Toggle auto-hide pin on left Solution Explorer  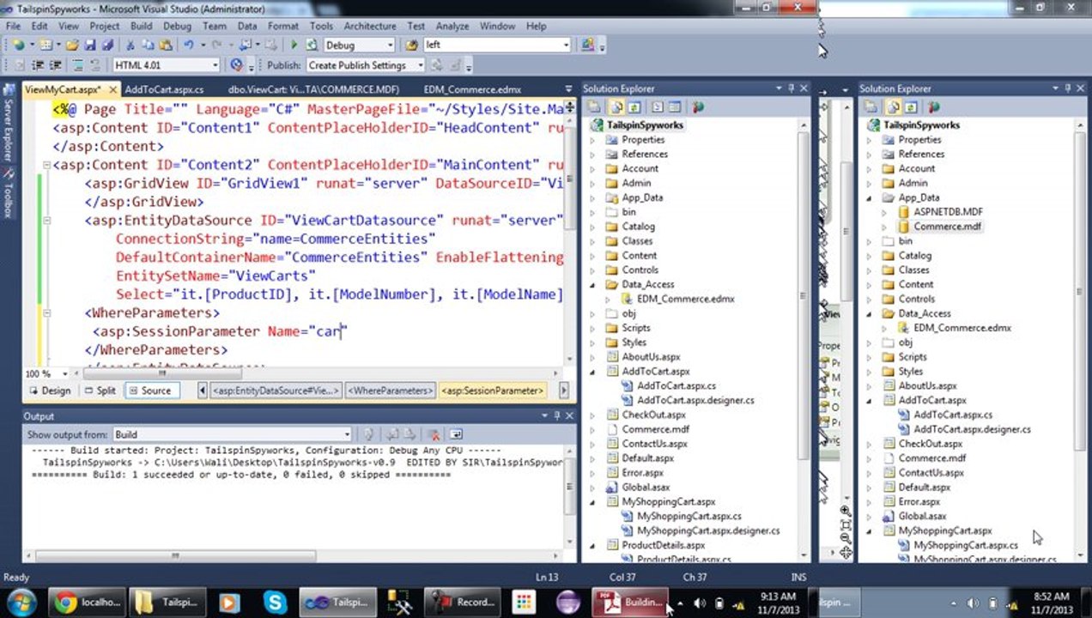tap(791, 88)
